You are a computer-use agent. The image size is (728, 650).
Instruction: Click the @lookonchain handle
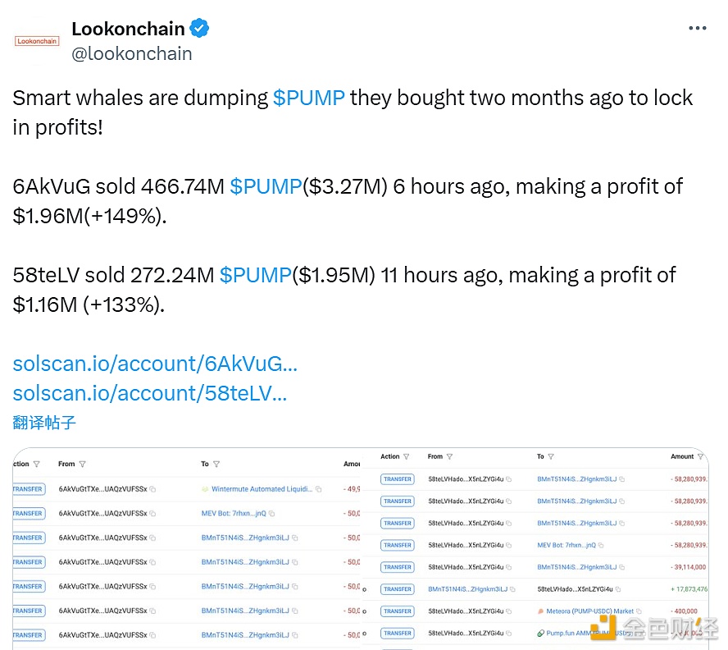pyautogui.click(x=131, y=53)
